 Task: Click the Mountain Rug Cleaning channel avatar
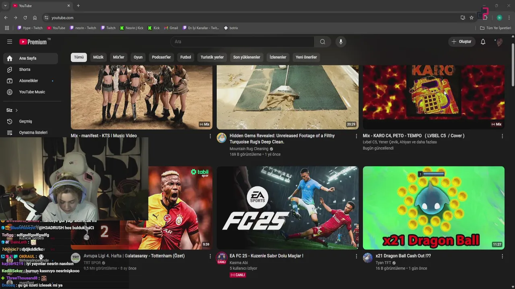coord(222,138)
